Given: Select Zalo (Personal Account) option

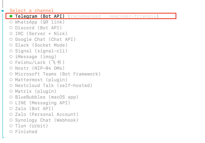Looking at the screenshot, I should pos(47,114).
